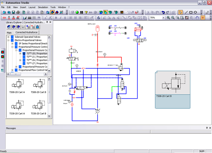Screen dimensions: 212x153
Task: Open the 70% zoom level dropdown
Action: pos(163,18)
